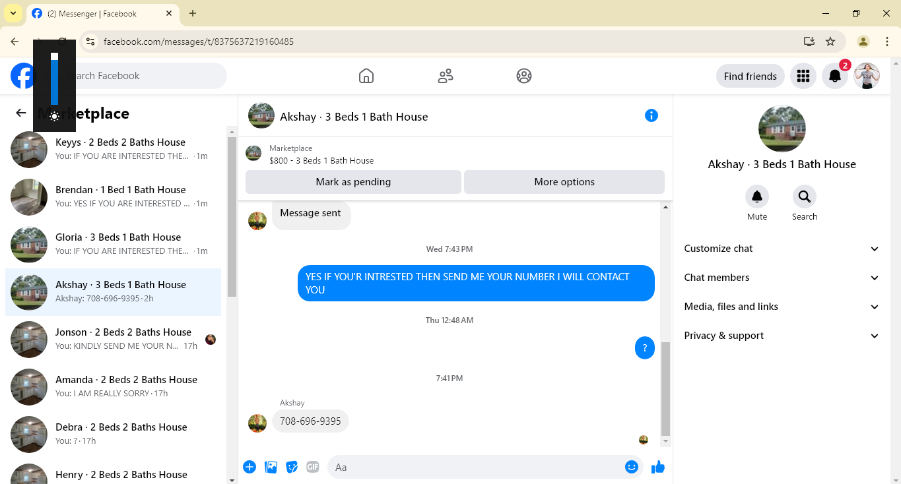Open the Gloria 3 Beds 1 Bath House chat
901x484 pixels.
pos(113,245)
